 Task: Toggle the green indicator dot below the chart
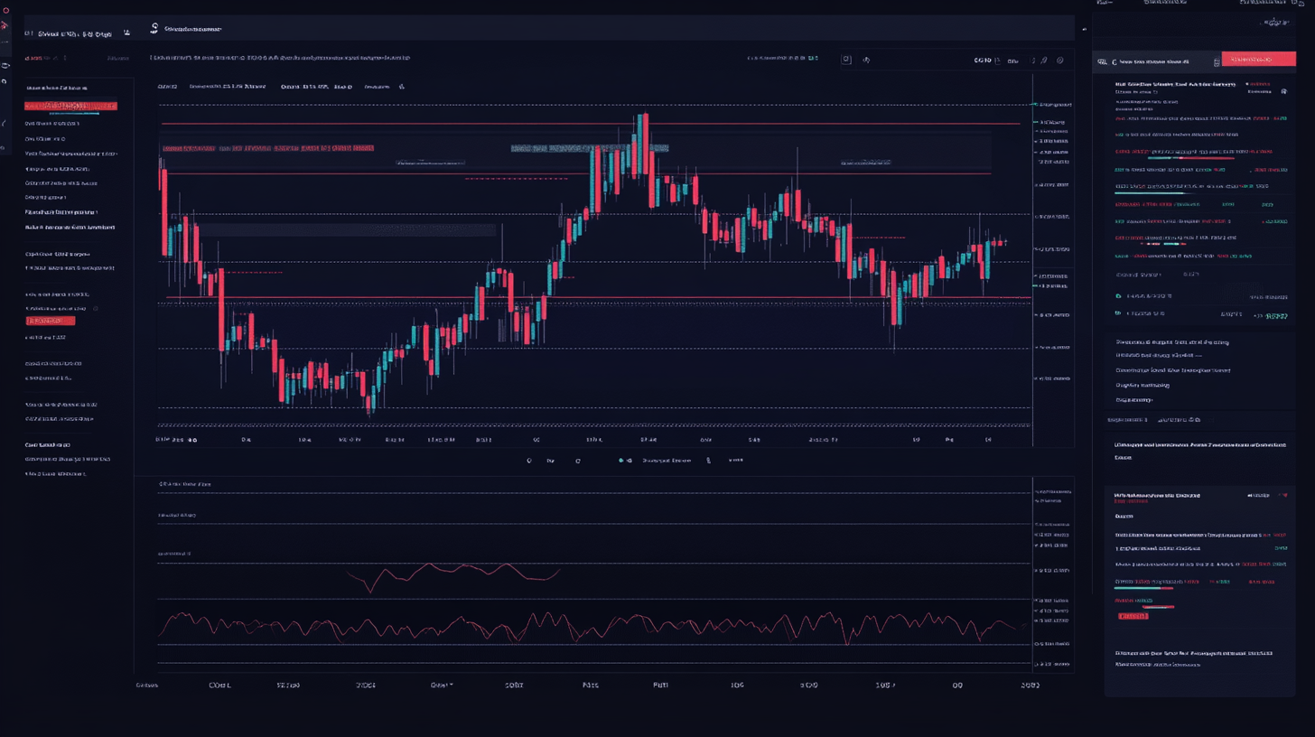click(x=620, y=460)
